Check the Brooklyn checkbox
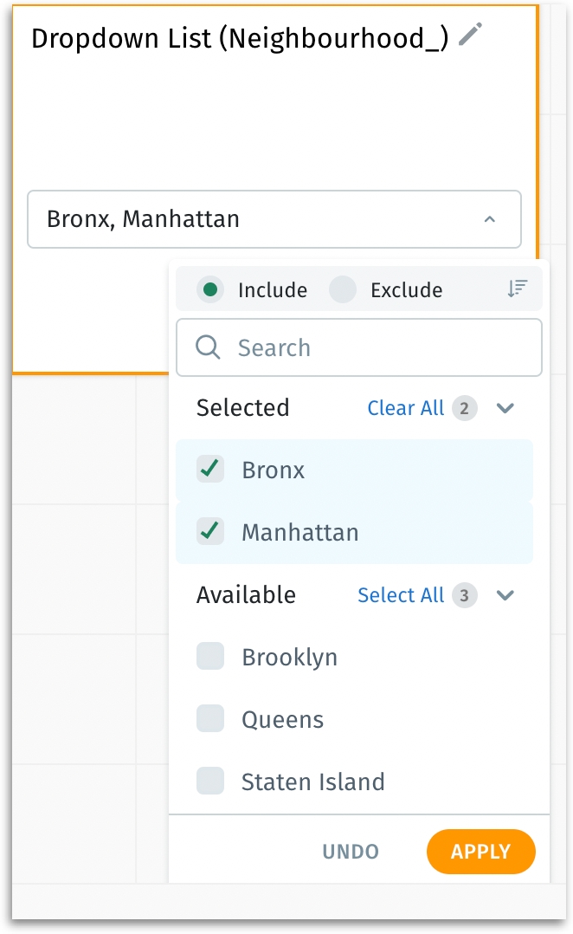573x934 pixels. pyautogui.click(x=210, y=657)
